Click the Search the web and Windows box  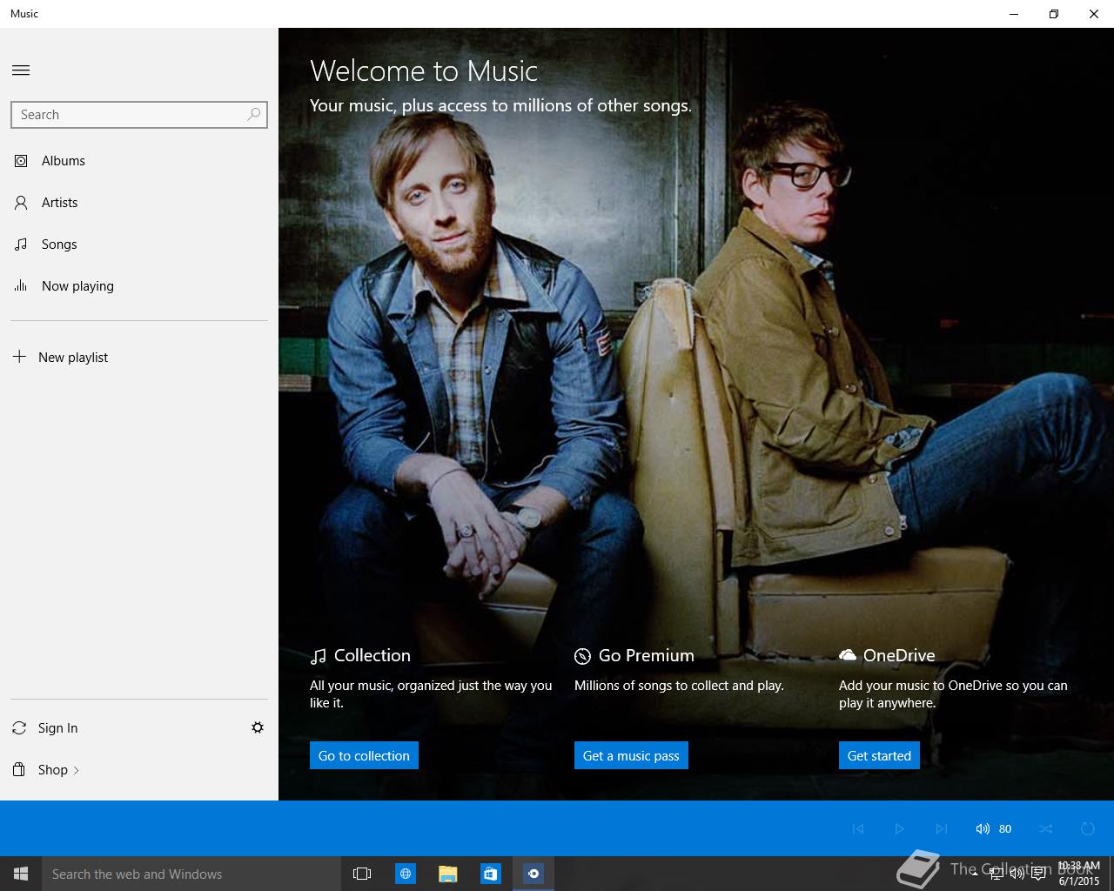pyautogui.click(x=191, y=874)
